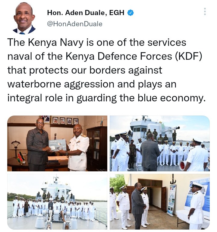
Task: Open photo of officers outside the doorway
Action: (x=160, y=202)
